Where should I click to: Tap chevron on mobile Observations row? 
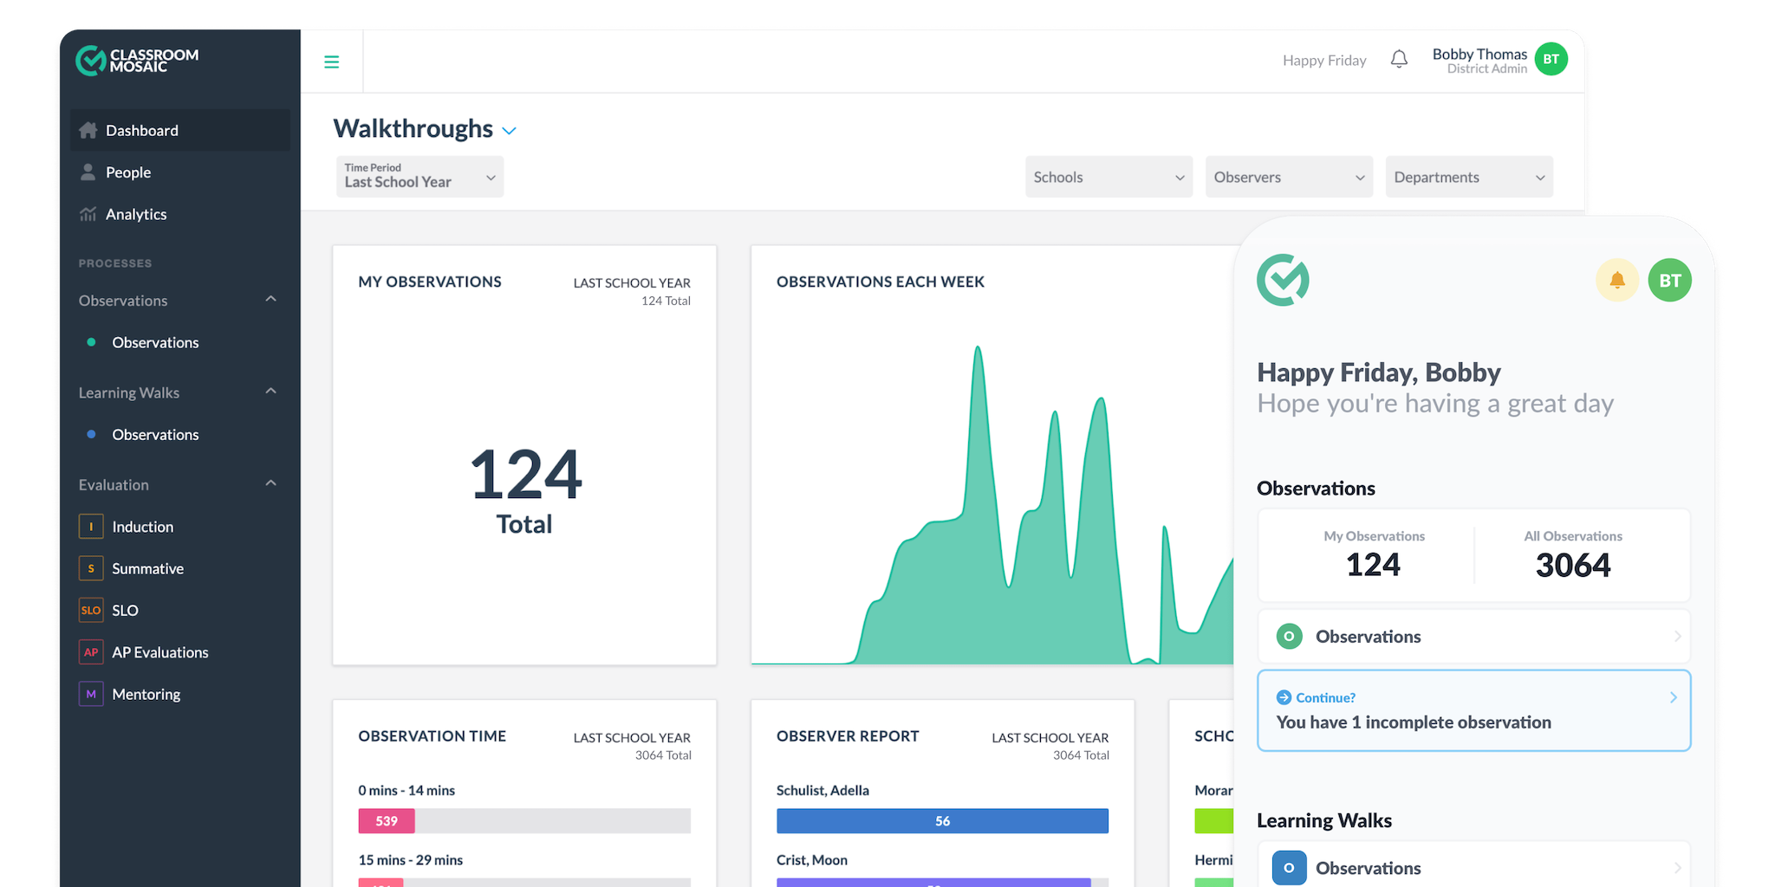pyautogui.click(x=1677, y=637)
